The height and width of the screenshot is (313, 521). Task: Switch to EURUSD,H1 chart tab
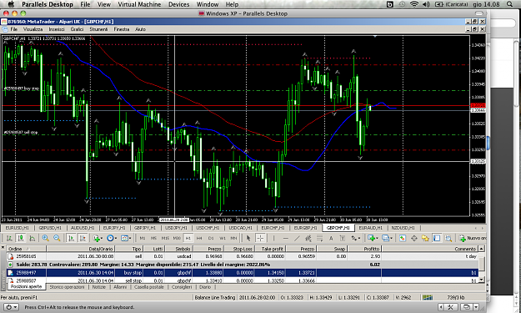point(17,228)
